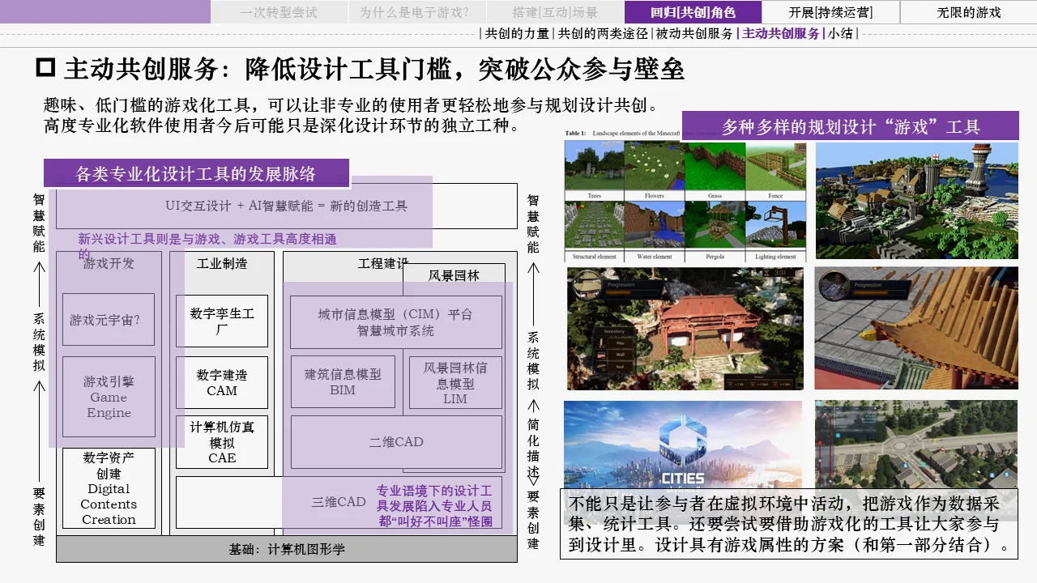Select the Minecraft seaside castle town image

pyautogui.click(x=916, y=200)
